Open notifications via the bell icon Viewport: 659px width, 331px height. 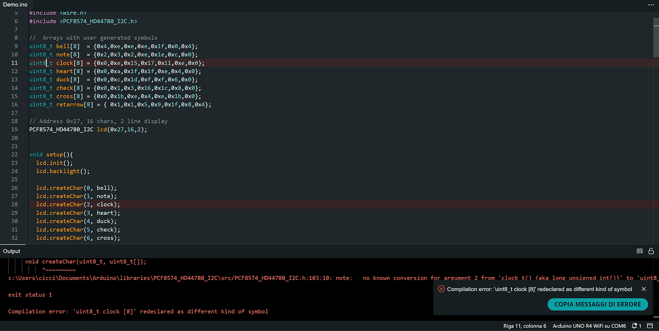click(x=634, y=326)
